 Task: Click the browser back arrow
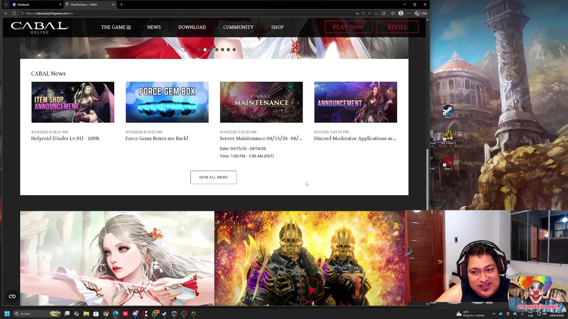6,13
